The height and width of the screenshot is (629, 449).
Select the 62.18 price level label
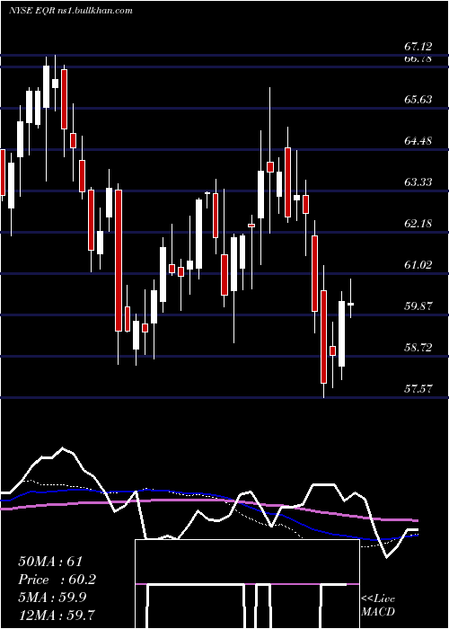coord(418,224)
